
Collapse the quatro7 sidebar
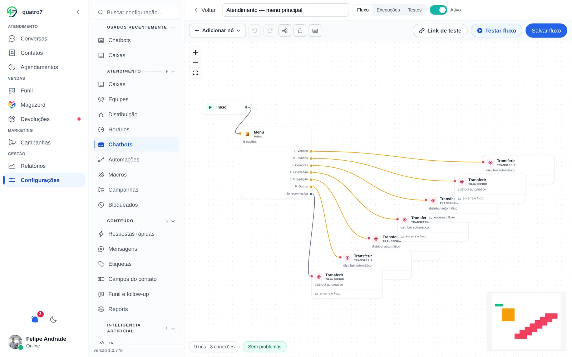(78, 12)
